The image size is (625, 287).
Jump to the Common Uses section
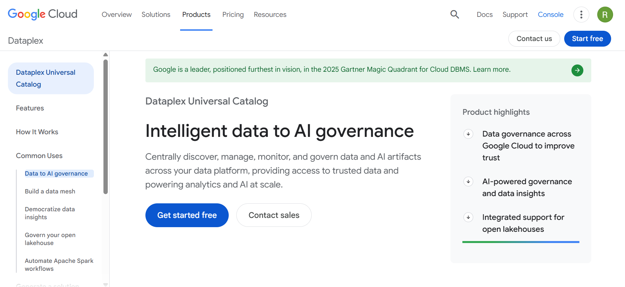[39, 156]
